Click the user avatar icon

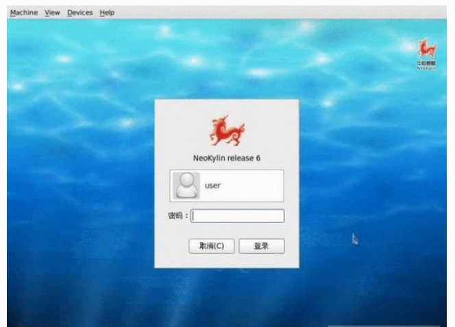186,185
